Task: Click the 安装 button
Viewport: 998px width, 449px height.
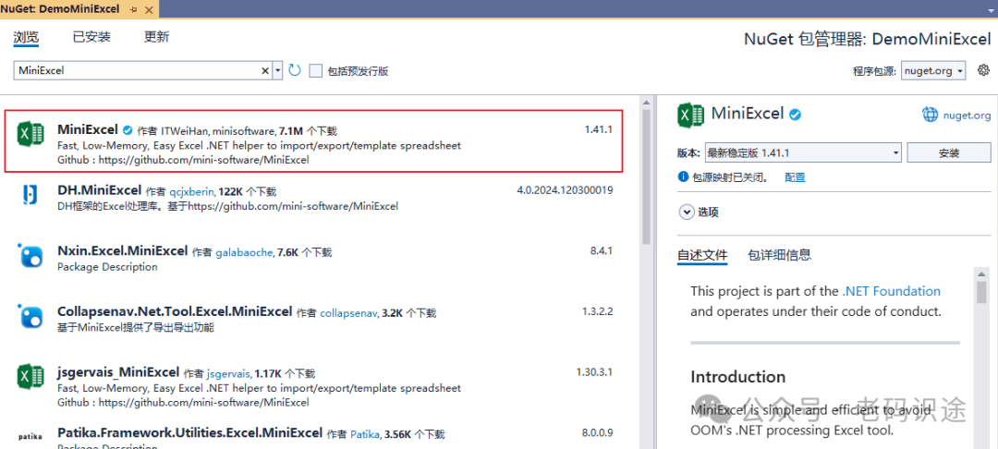Action: [x=948, y=152]
